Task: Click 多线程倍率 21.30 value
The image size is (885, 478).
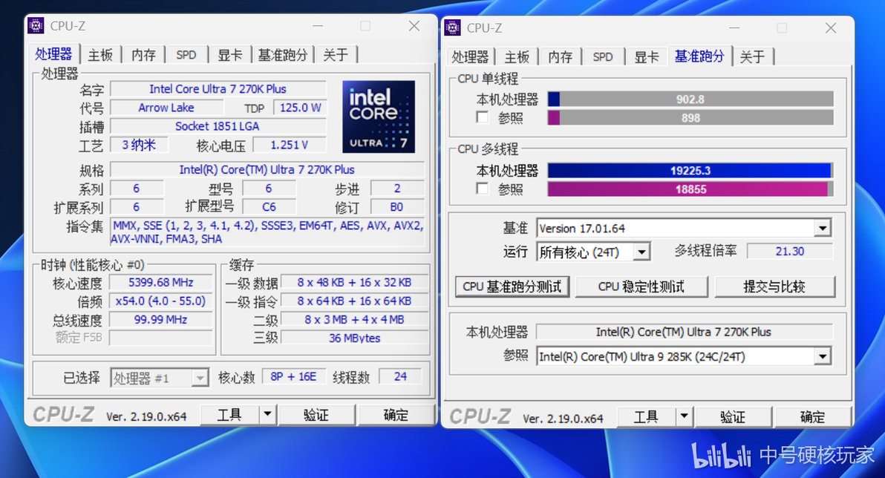Action: [x=790, y=251]
